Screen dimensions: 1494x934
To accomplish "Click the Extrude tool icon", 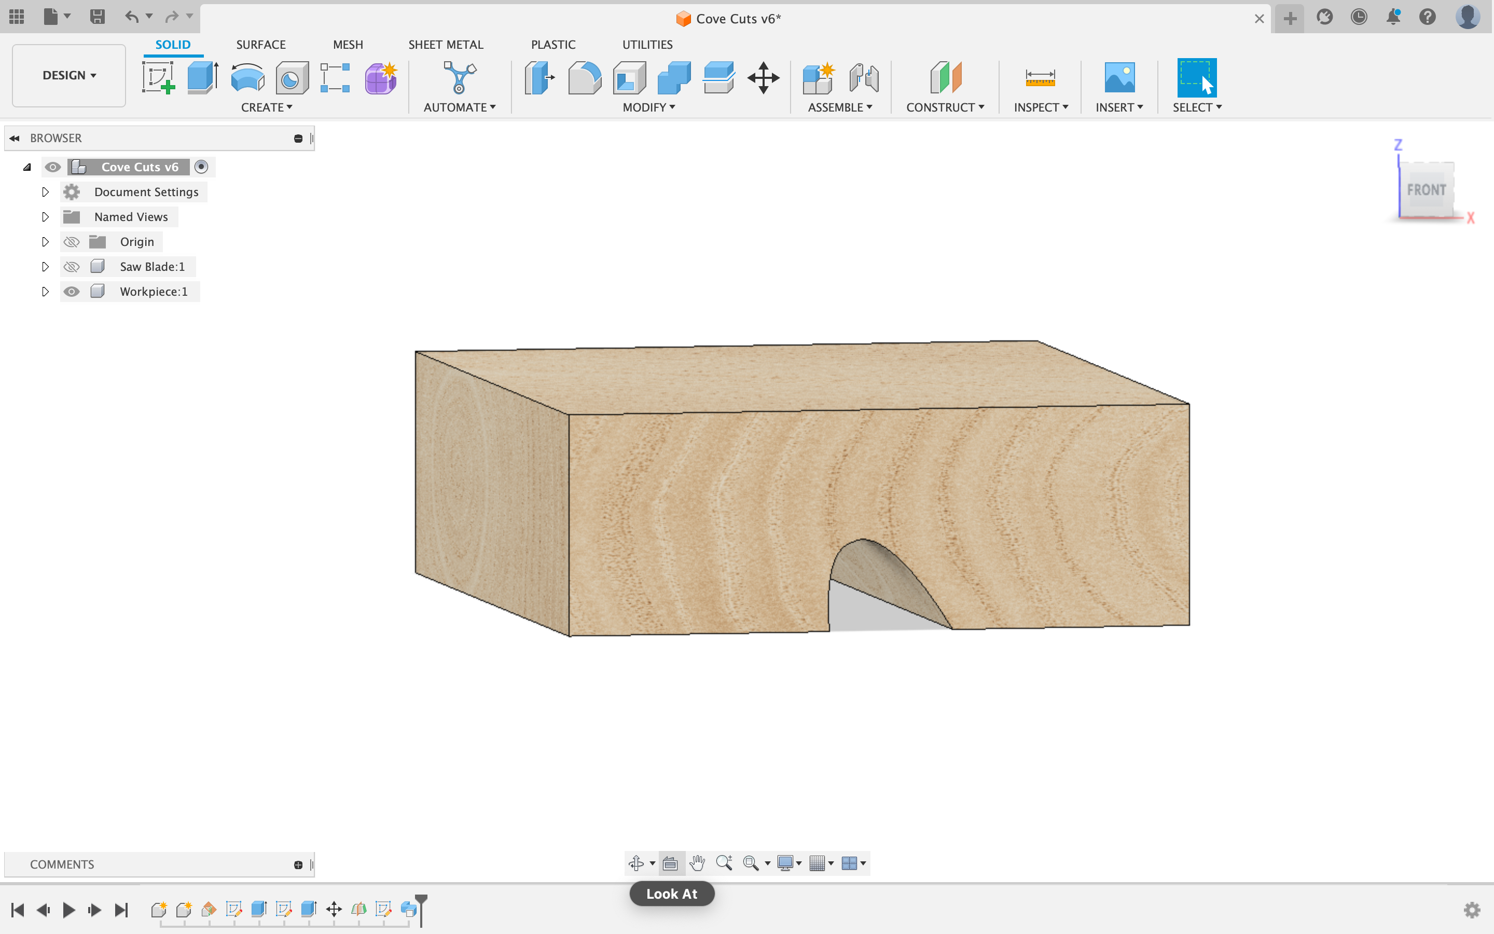I will pos(202,78).
